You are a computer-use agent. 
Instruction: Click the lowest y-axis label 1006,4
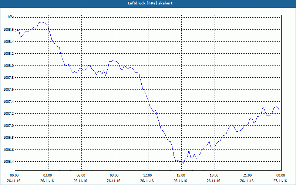pyautogui.click(x=9, y=162)
